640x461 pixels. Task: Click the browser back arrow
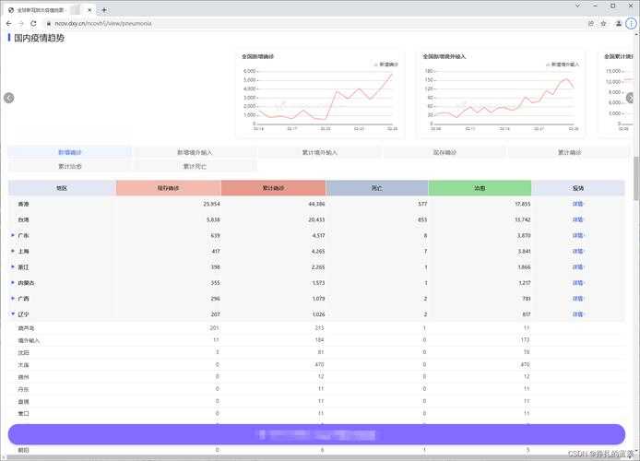[x=8, y=23]
